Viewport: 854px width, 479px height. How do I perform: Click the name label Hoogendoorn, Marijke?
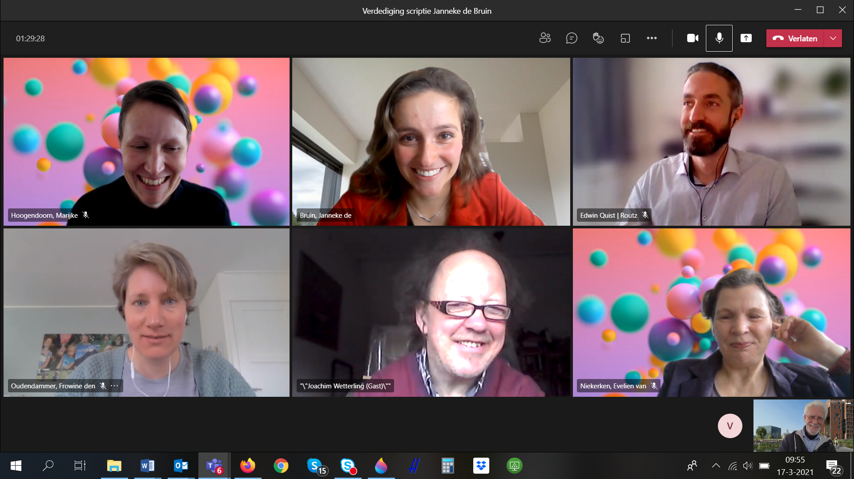pos(44,215)
